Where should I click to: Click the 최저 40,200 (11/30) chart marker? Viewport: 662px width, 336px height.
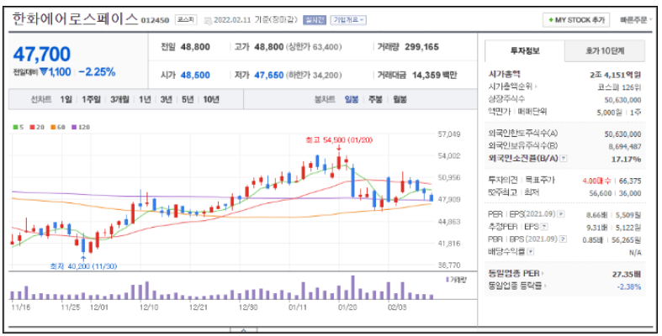(x=83, y=266)
